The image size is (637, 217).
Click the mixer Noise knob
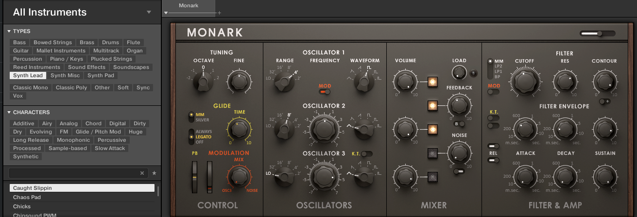point(459,152)
